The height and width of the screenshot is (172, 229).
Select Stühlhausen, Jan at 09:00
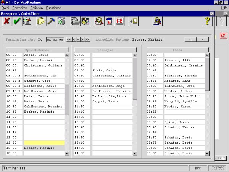pyautogui.click(x=44, y=76)
